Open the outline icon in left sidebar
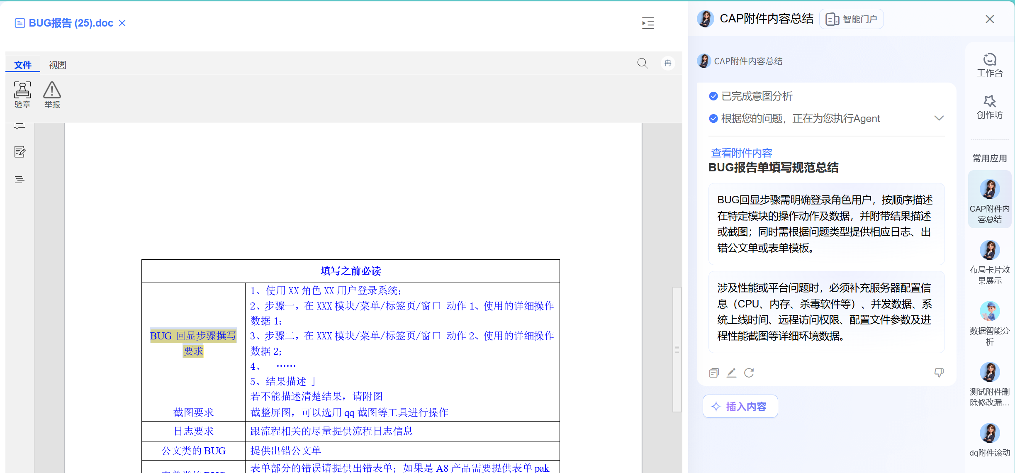 pyautogui.click(x=19, y=180)
